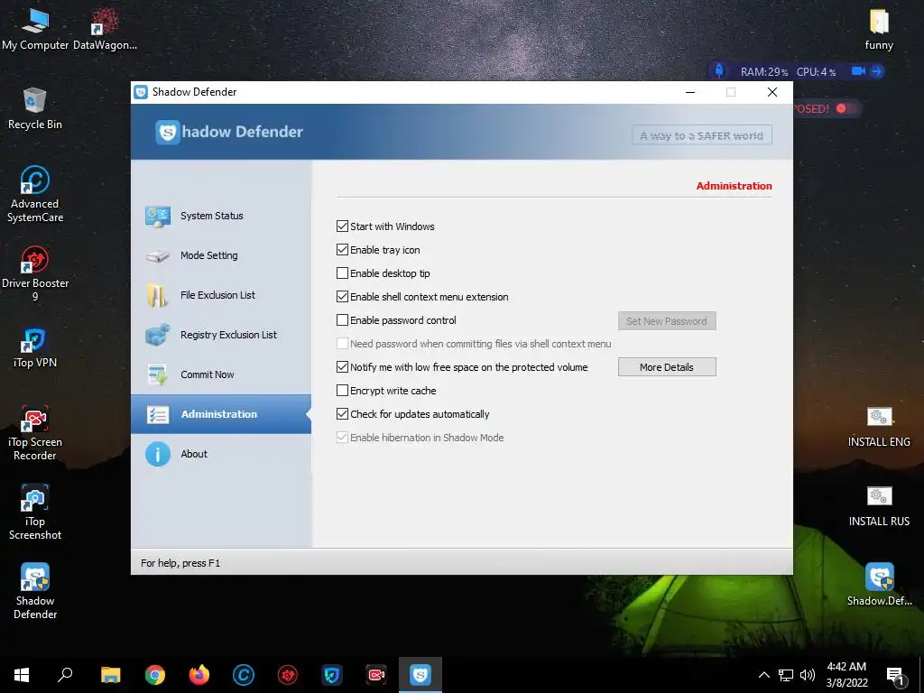Viewport: 924px width, 693px height.
Task: Uncheck Notify me with low free space
Action: [342, 367]
